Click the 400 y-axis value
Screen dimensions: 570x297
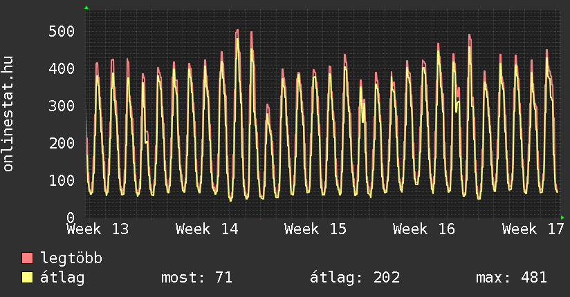pyautogui.click(x=61, y=68)
